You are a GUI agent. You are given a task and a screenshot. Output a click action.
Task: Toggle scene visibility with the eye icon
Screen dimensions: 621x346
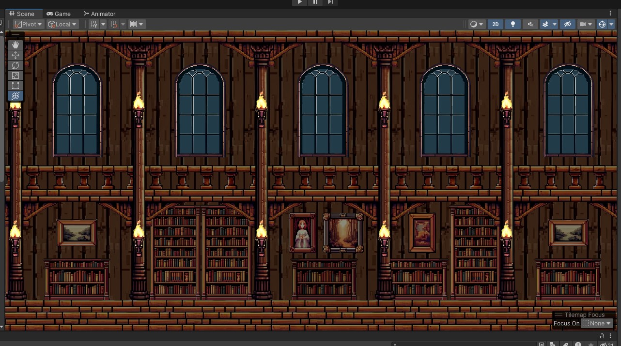pos(568,24)
